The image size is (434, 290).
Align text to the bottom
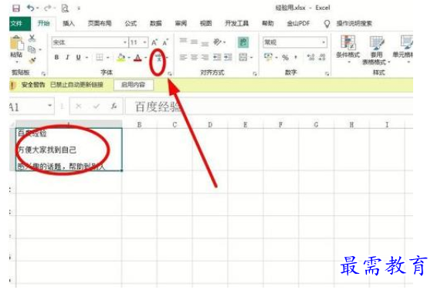[x=205, y=43]
